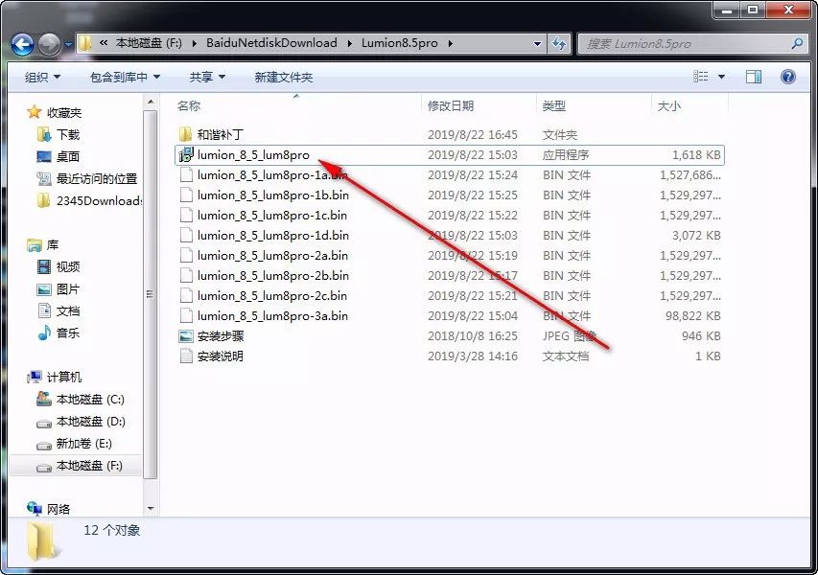The height and width of the screenshot is (575, 818).
Task: Click the 网络 network node in sidebar
Action: (x=58, y=509)
